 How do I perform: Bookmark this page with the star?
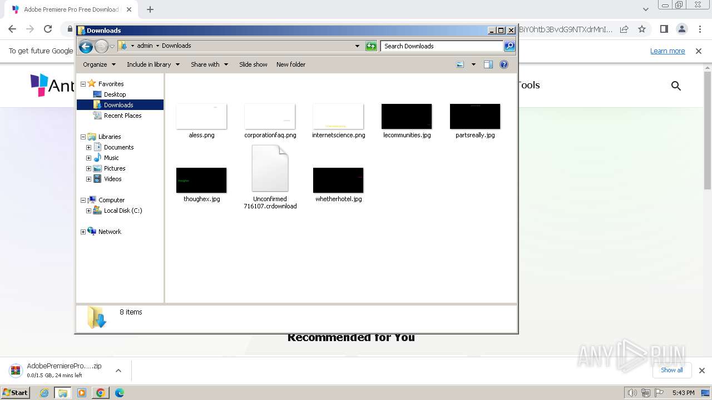pos(642,29)
